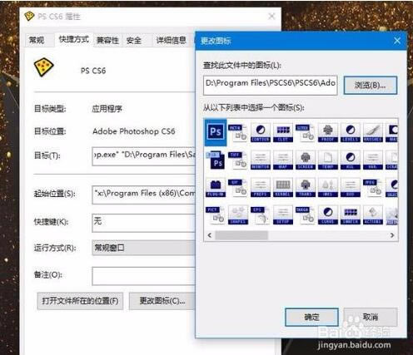Choose the DUO icon
Image resolution: width=413 pixels, height=355 pixels.
coord(351,188)
